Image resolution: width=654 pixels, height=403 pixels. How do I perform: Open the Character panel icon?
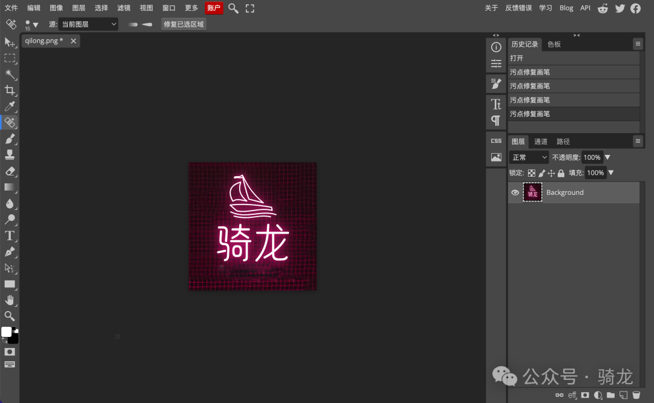(496, 103)
